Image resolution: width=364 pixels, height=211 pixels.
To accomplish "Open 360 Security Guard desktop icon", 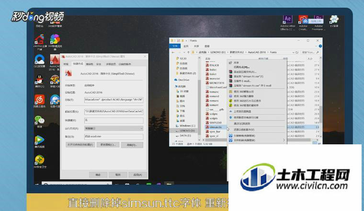I will (40, 162).
